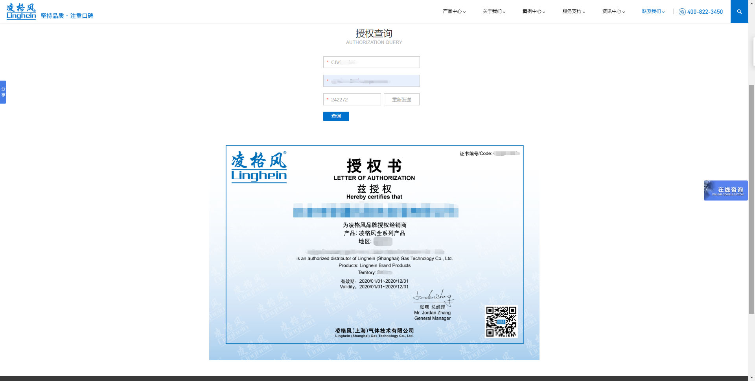Viewport: 755px width, 381px height.
Task: Call link 400-822-3450 in header
Action: [x=705, y=12]
